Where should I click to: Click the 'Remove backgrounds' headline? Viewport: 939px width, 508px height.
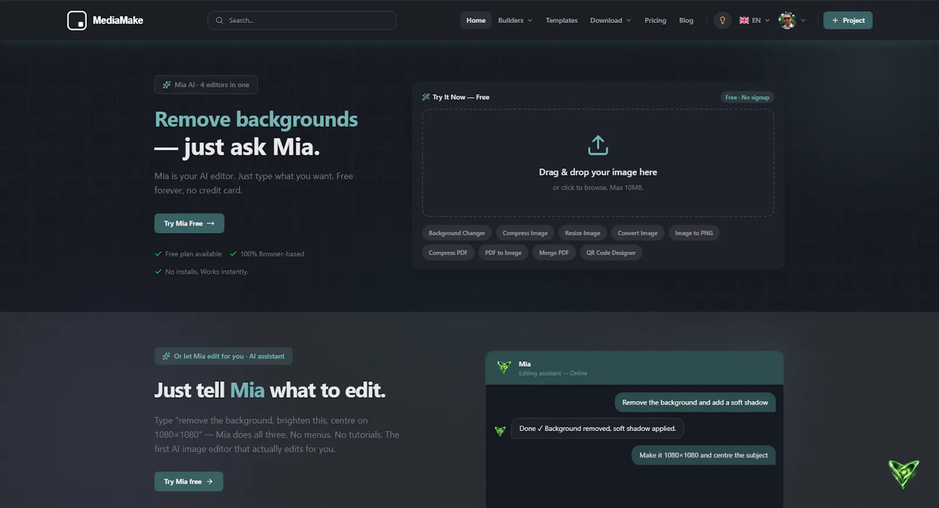pos(256,120)
